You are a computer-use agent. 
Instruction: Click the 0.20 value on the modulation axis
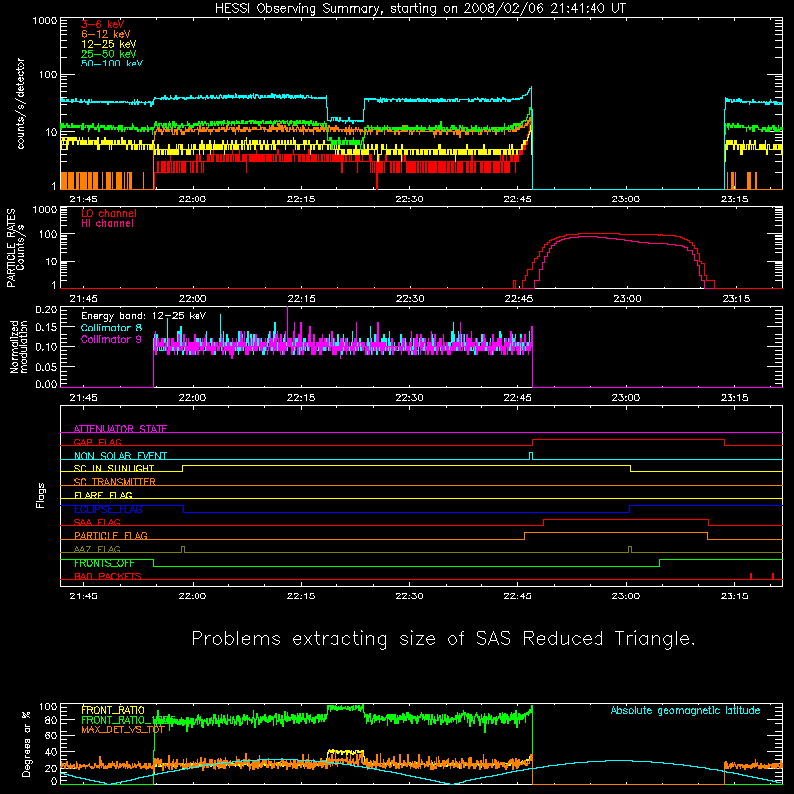(x=46, y=310)
